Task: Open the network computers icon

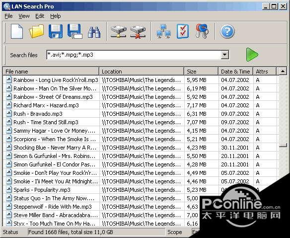Action: pos(163,31)
